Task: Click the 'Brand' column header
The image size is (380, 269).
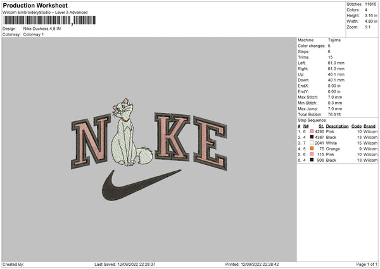Action: (369, 126)
